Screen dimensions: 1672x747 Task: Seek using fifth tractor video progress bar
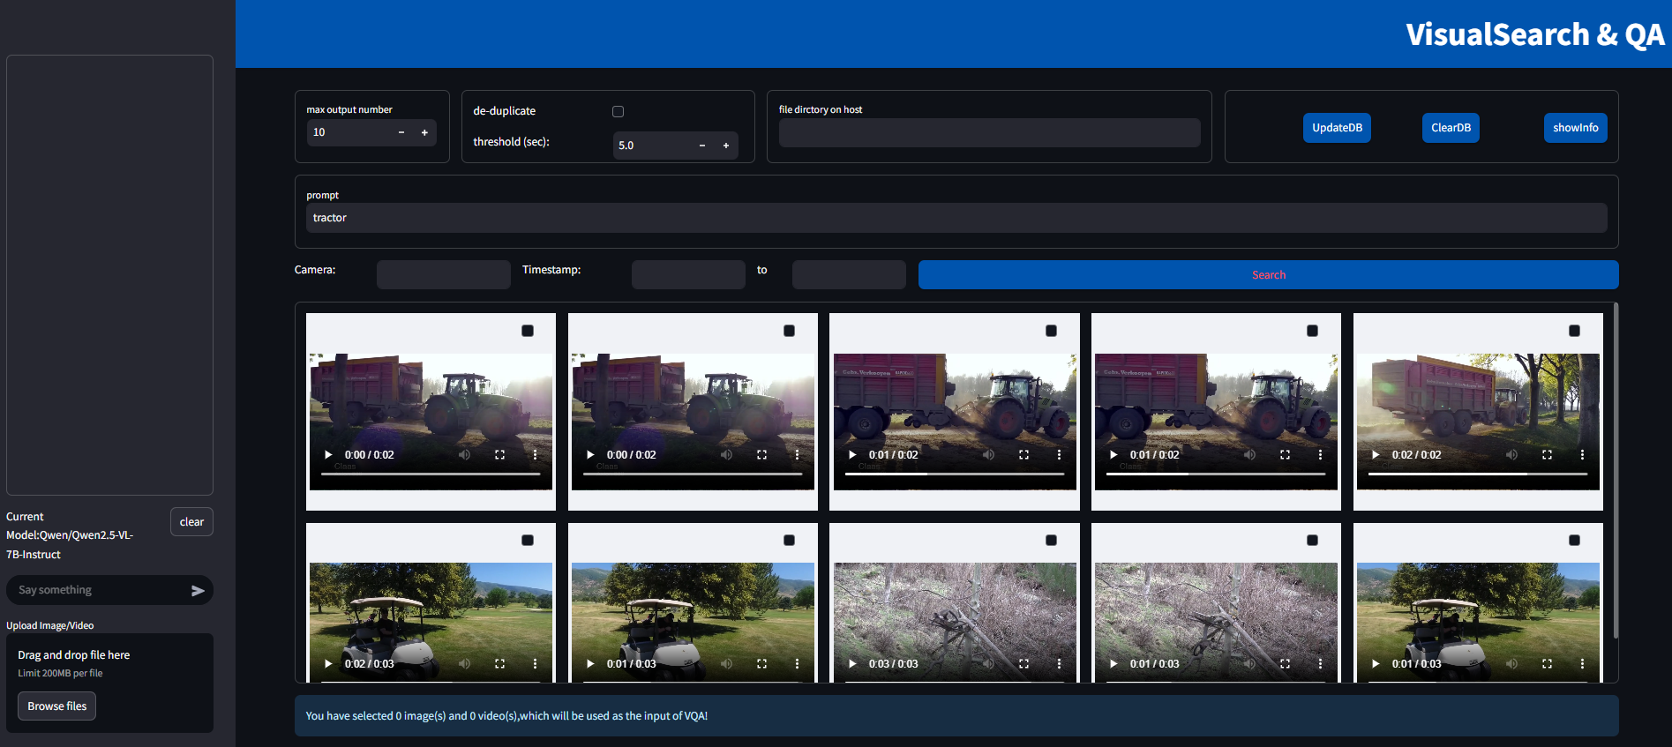click(x=1478, y=474)
